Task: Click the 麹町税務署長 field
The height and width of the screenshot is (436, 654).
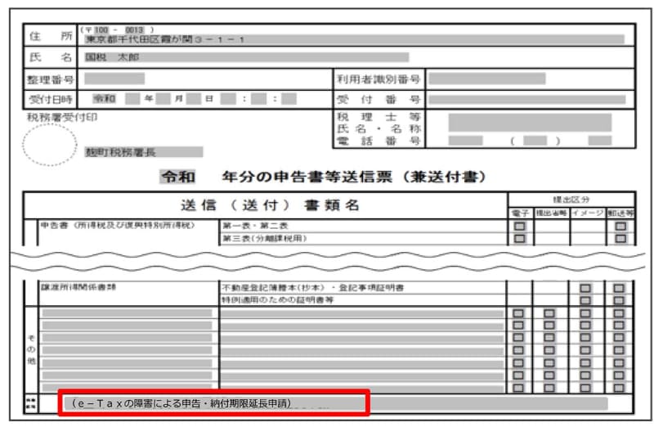Action: coord(144,152)
